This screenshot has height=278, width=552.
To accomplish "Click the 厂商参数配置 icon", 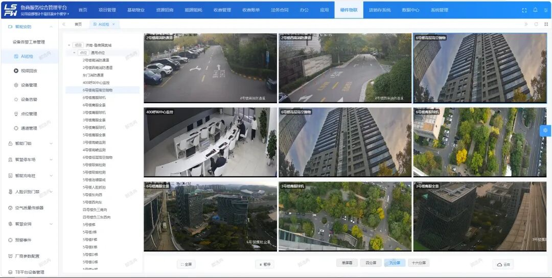I will tap(10, 256).
